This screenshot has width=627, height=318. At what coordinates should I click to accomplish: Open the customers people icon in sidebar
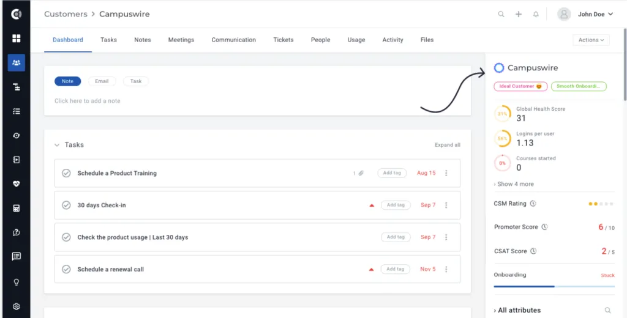[x=17, y=63]
